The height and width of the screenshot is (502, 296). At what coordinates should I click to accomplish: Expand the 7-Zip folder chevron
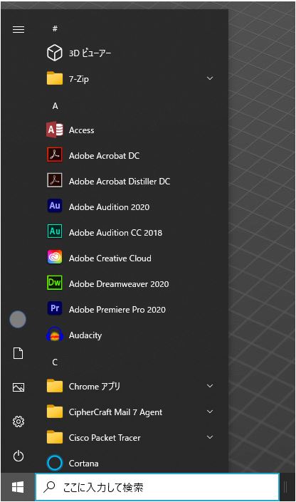tap(210, 78)
